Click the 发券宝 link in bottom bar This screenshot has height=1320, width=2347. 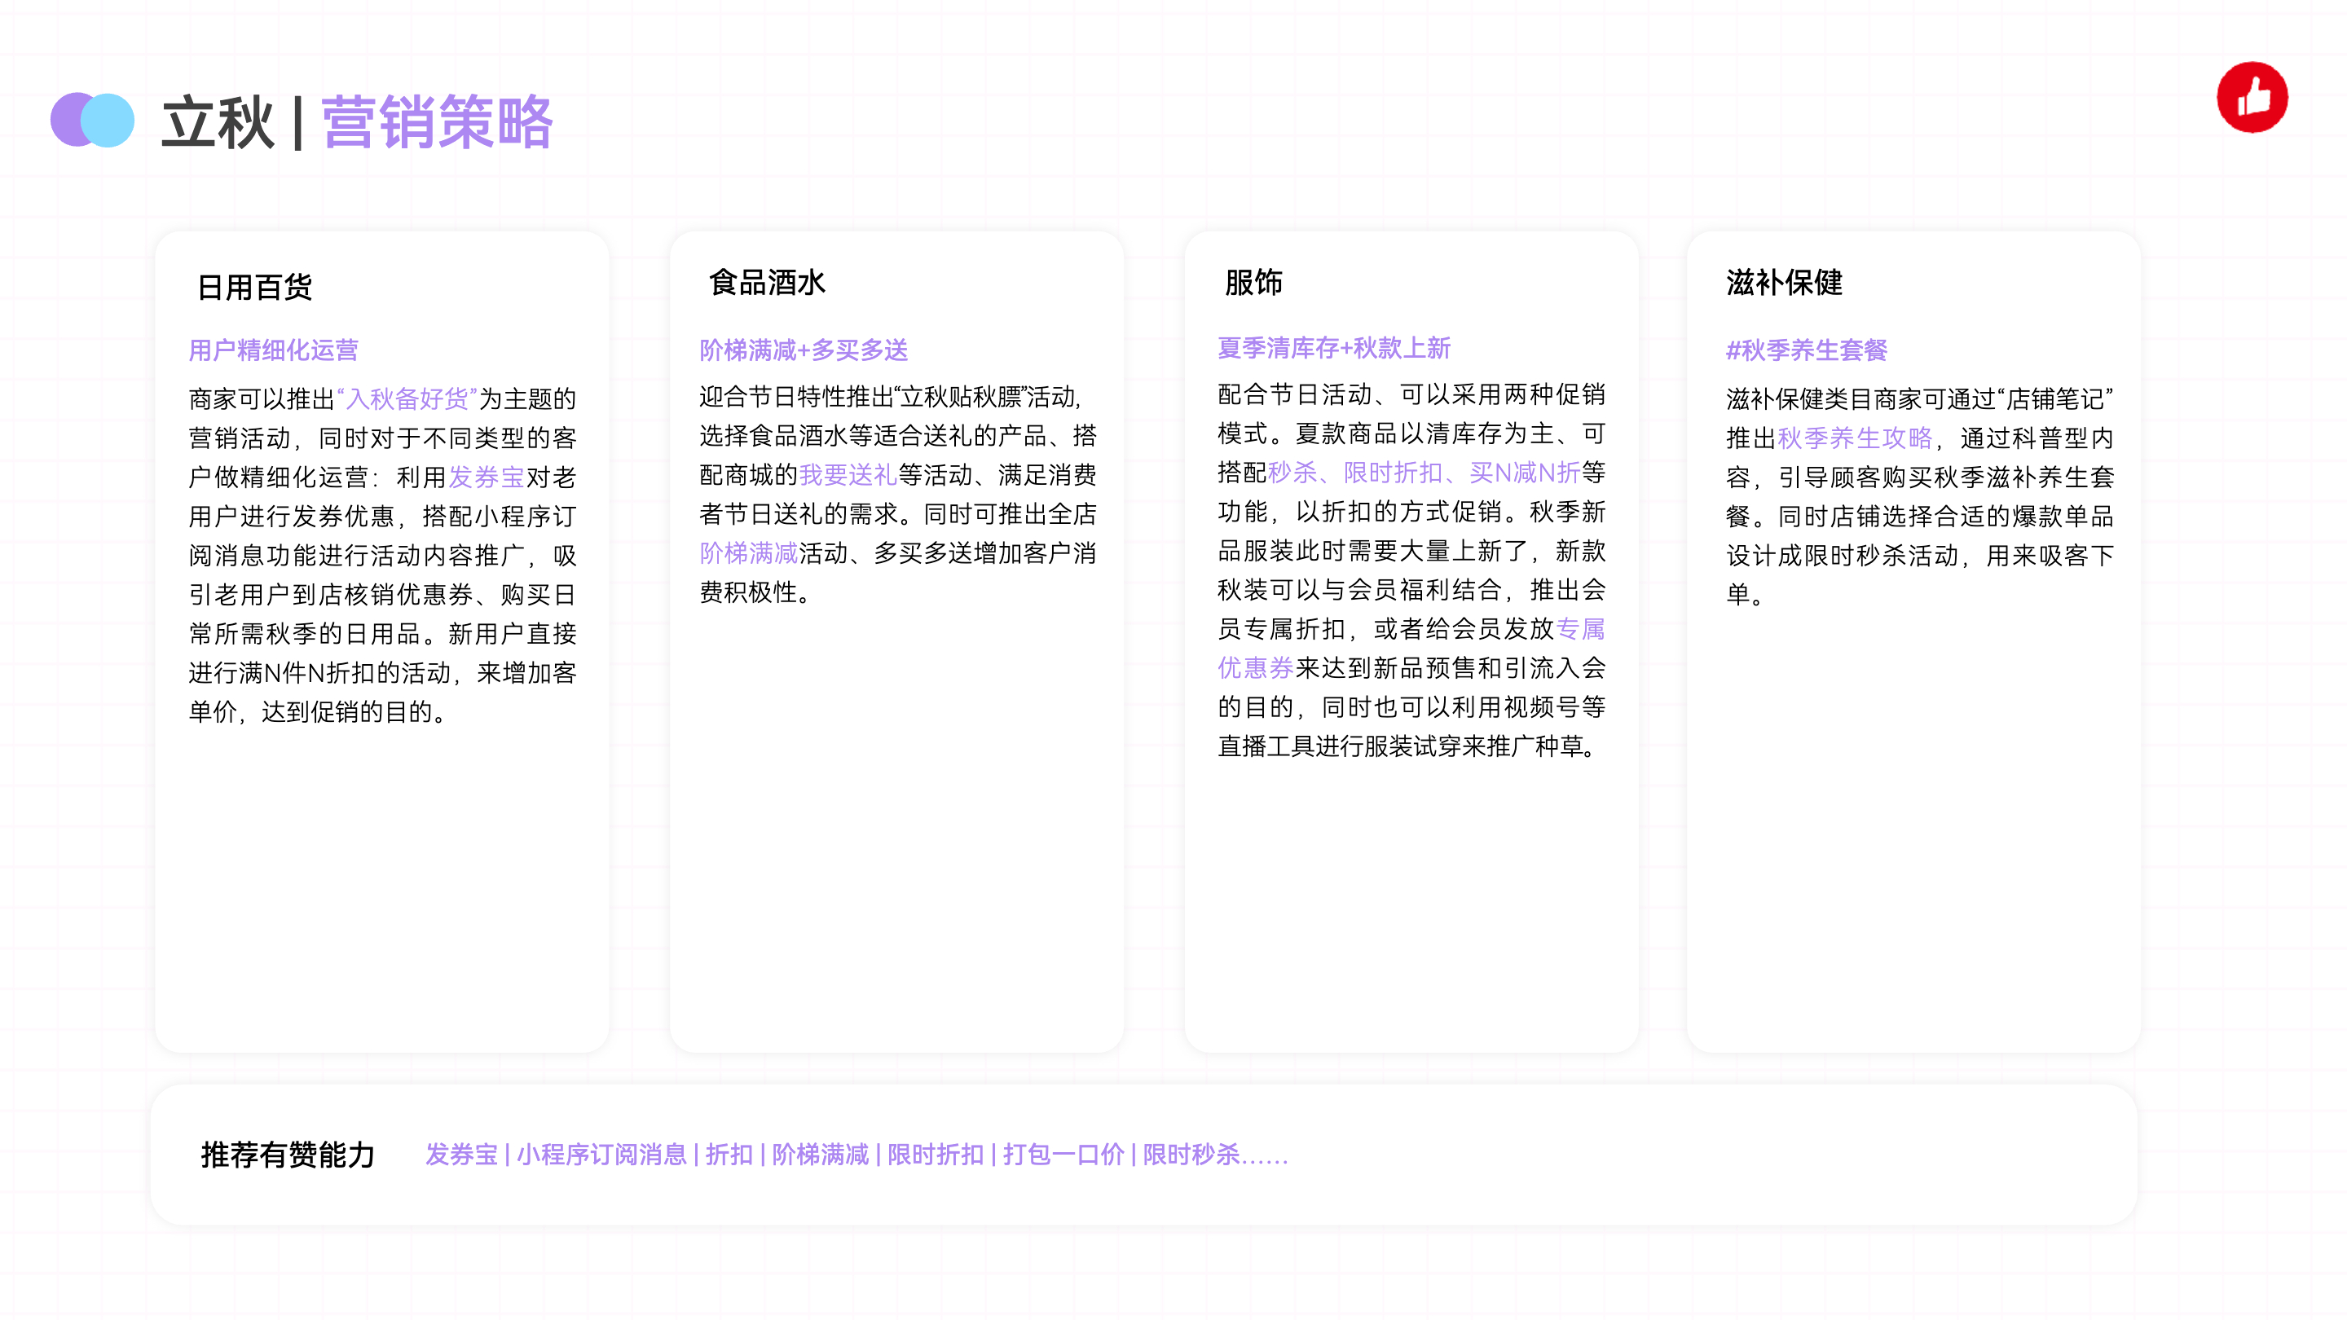(x=461, y=1155)
